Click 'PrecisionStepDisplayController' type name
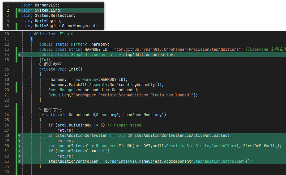The image size is (286, 175). 200,146
